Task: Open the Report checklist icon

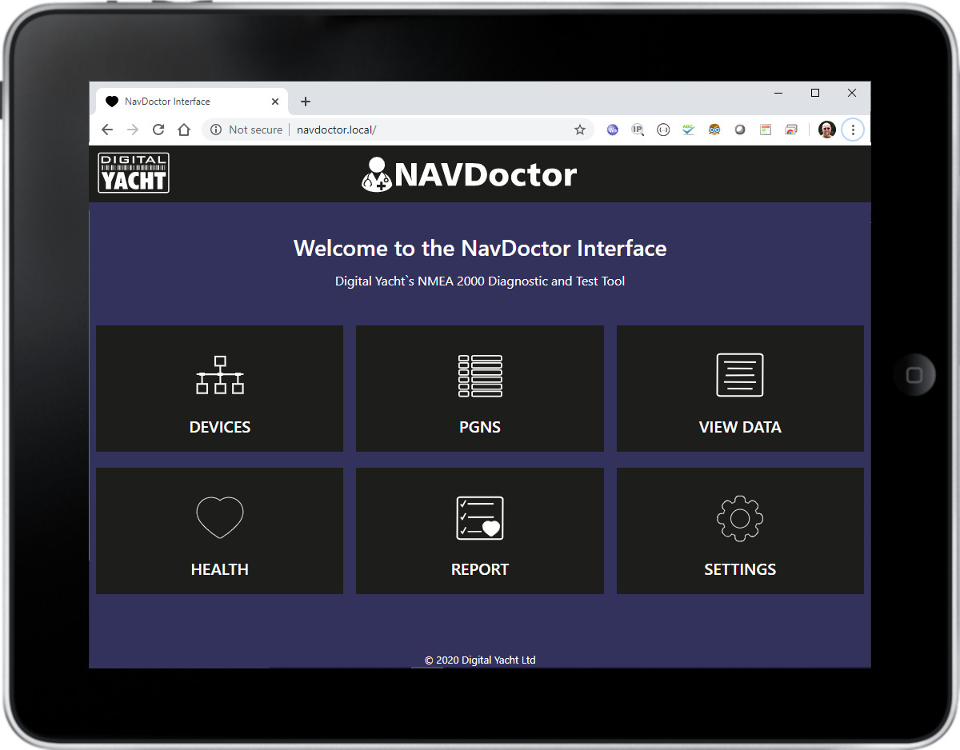Action: 480,518
